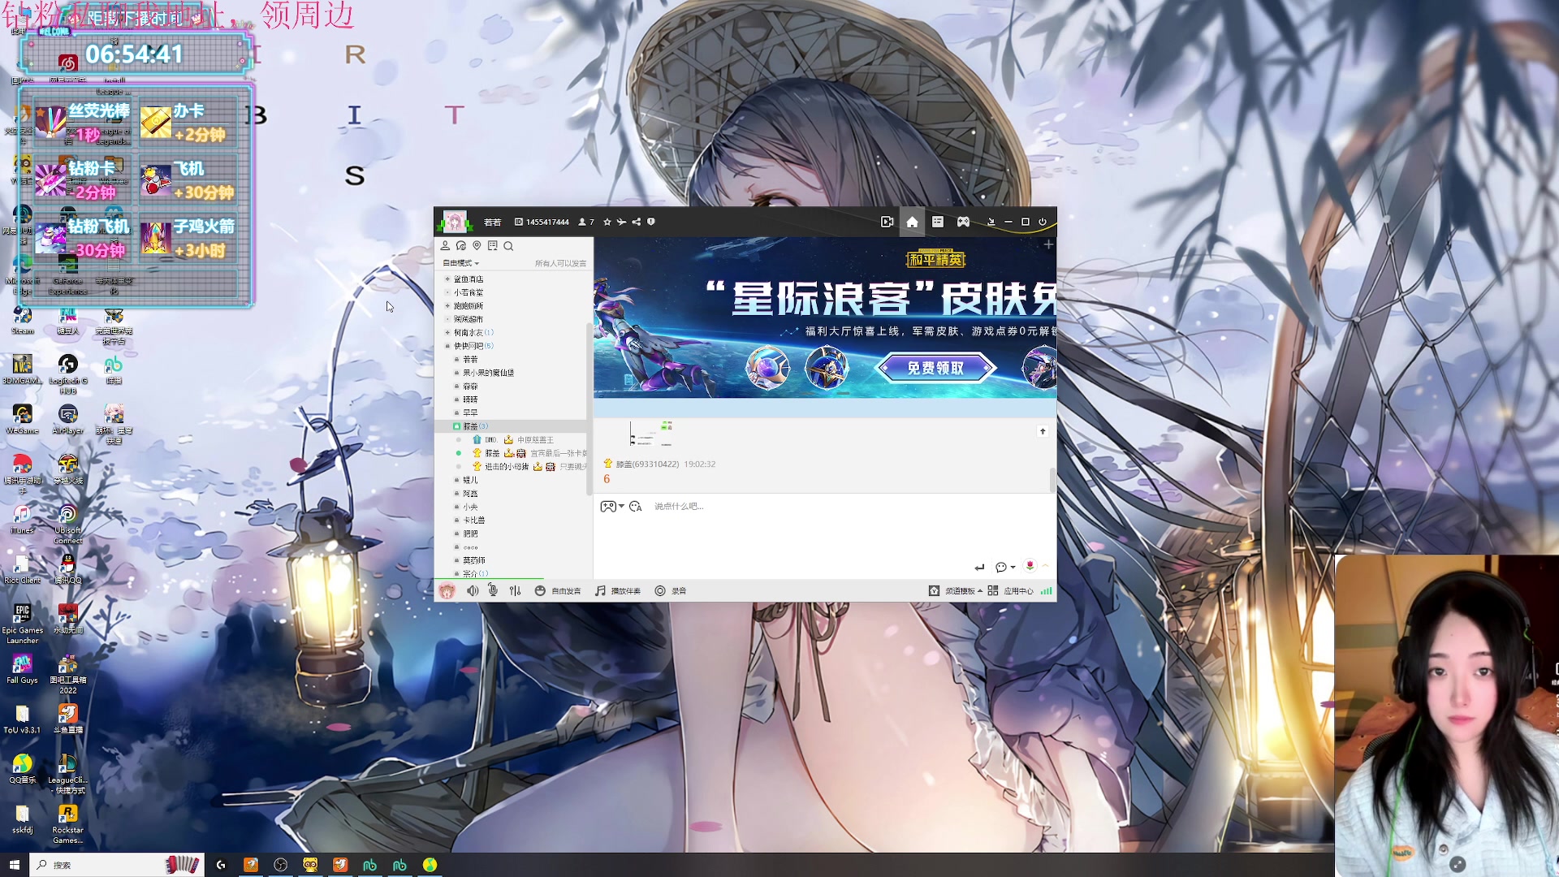
Task: Open the audio tuning sliders panel
Action: [x=516, y=590]
